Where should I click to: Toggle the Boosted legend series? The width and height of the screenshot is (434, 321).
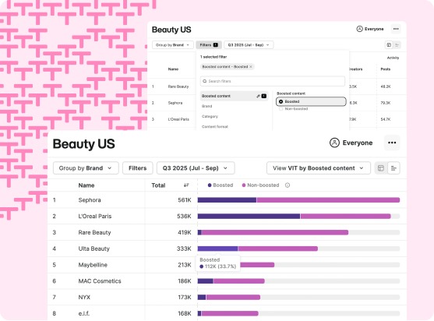tap(221, 185)
